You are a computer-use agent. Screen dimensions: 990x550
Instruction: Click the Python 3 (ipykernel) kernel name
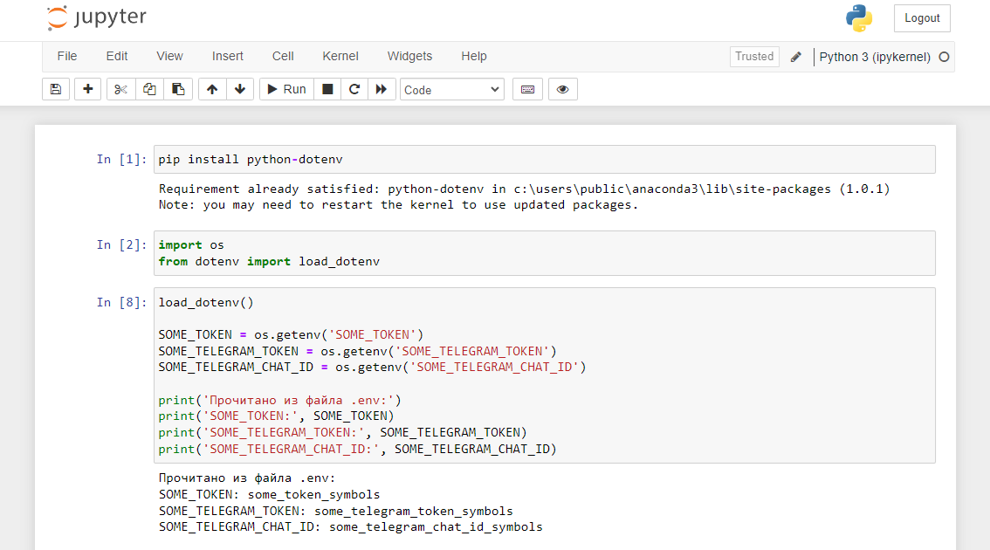(x=875, y=57)
